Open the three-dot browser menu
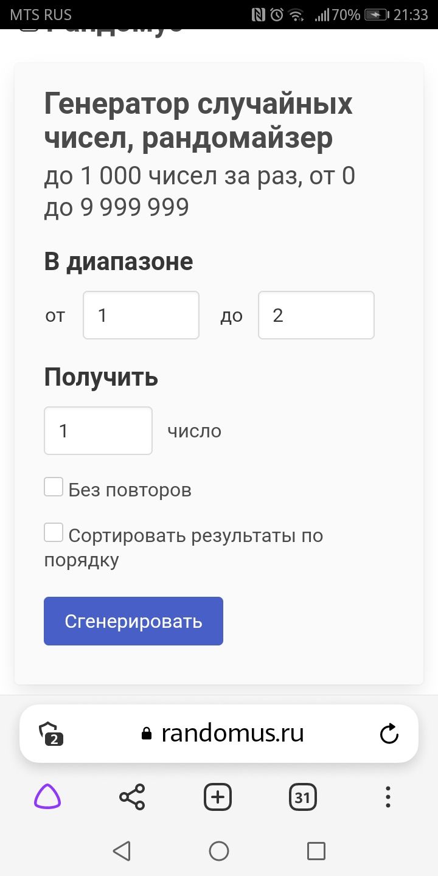The height and width of the screenshot is (876, 438). pyautogui.click(x=388, y=797)
